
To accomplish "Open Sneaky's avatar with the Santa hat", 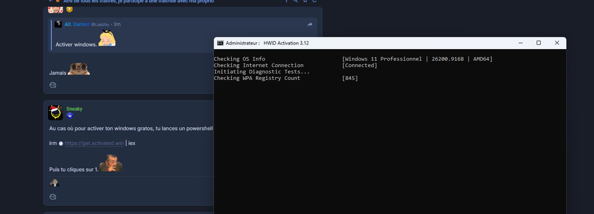I will (55, 113).
